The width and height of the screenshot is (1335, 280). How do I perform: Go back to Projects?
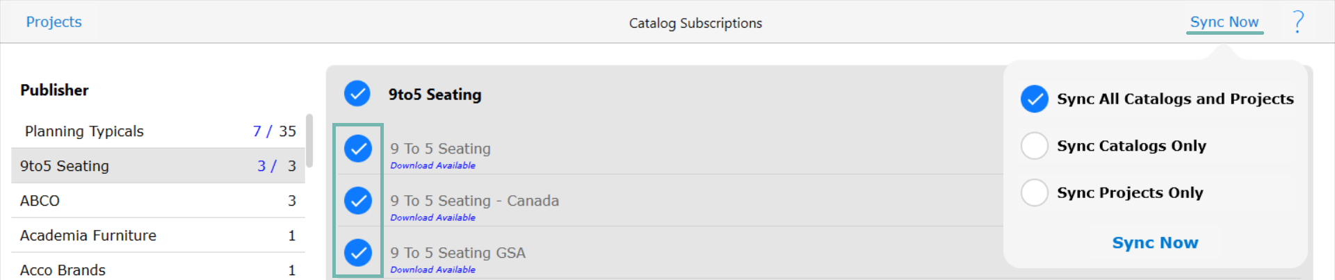(x=54, y=22)
